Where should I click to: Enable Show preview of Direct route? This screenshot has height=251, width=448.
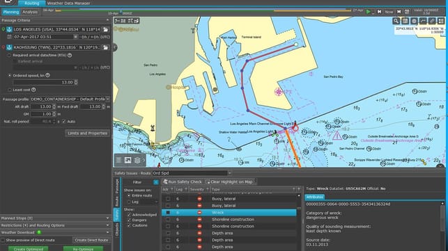[3, 240]
